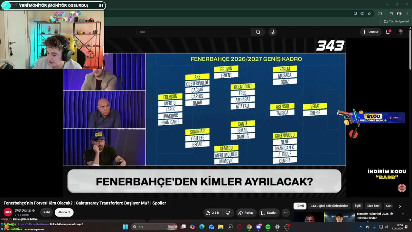412x232 pixels.
Task: Open the video's more actions ellipsis
Action: click(286, 213)
